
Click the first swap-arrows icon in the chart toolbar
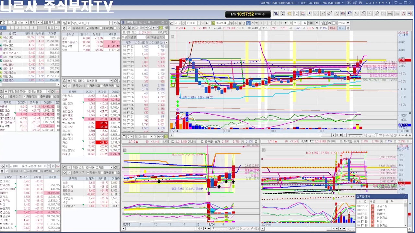[x=276, y=13]
